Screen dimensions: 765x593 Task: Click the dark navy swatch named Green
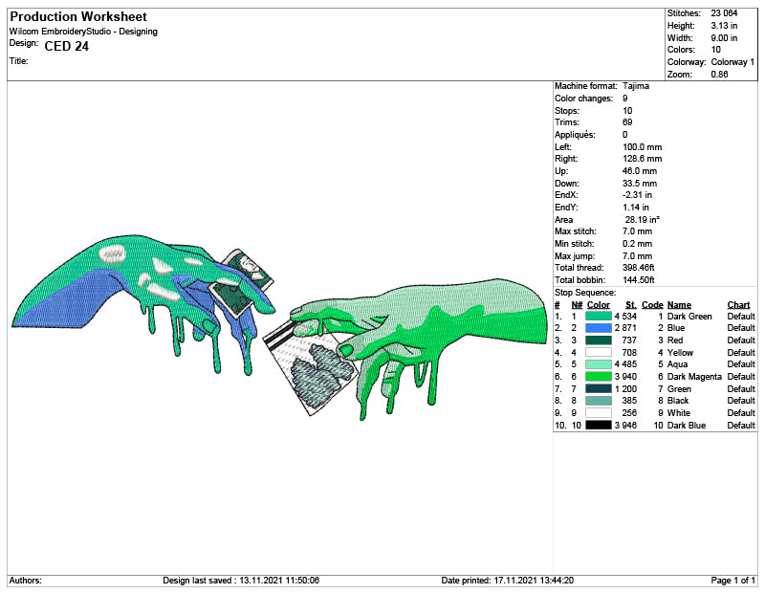coord(599,388)
